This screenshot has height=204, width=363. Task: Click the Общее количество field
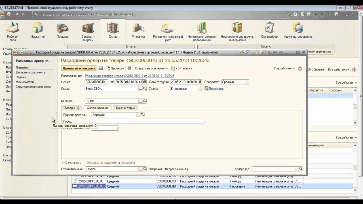point(105,128)
